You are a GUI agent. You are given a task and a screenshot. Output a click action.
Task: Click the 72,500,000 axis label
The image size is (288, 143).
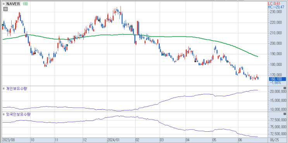click(x=278, y=134)
